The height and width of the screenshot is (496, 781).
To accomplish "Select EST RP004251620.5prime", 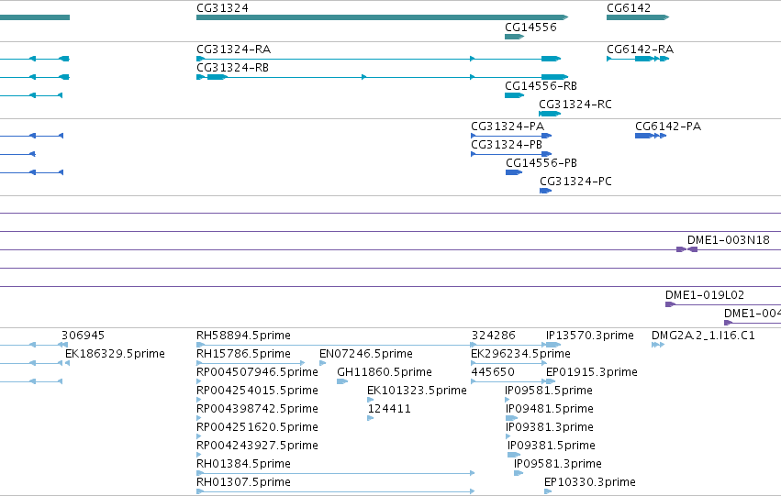I will [x=199, y=436].
